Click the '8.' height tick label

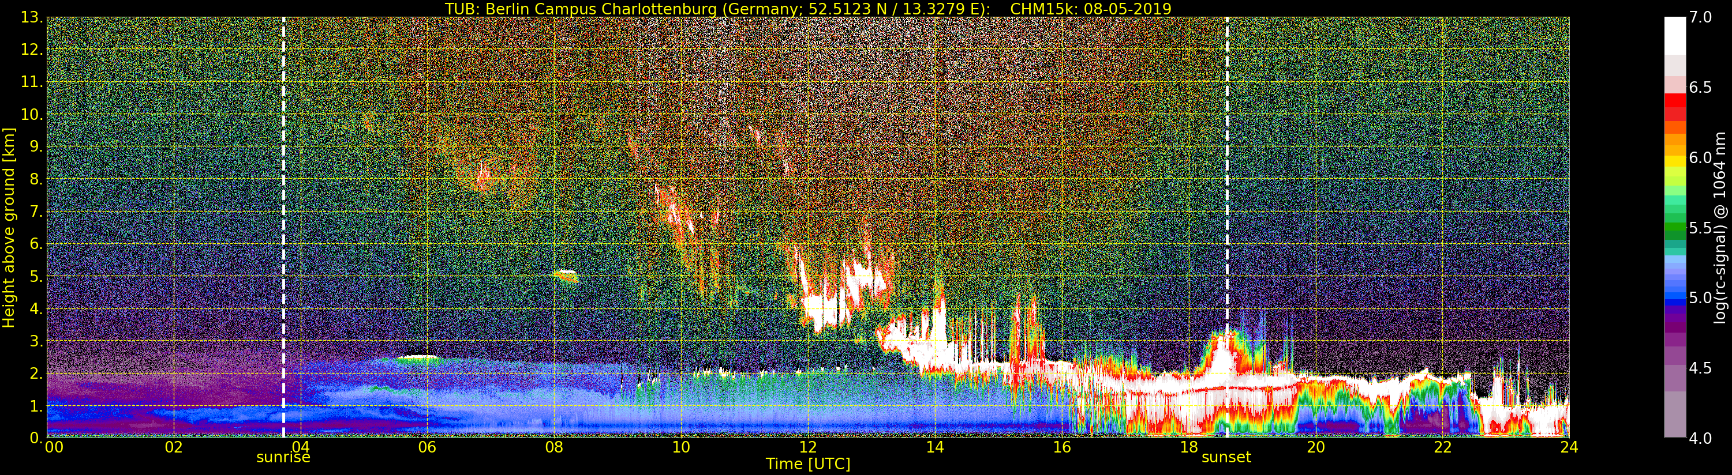click(x=36, y=179)
